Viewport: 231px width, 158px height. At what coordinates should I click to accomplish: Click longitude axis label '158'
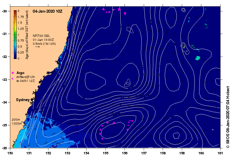pyautogui.click(x=163, y=153)
